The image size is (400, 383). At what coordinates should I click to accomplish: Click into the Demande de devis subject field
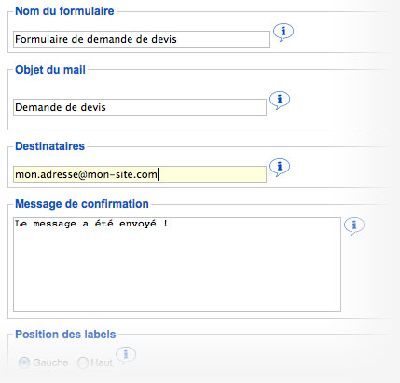(140, 107)
